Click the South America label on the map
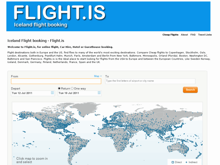The width and height of the screenshot is (220, 165). point(74,144)
